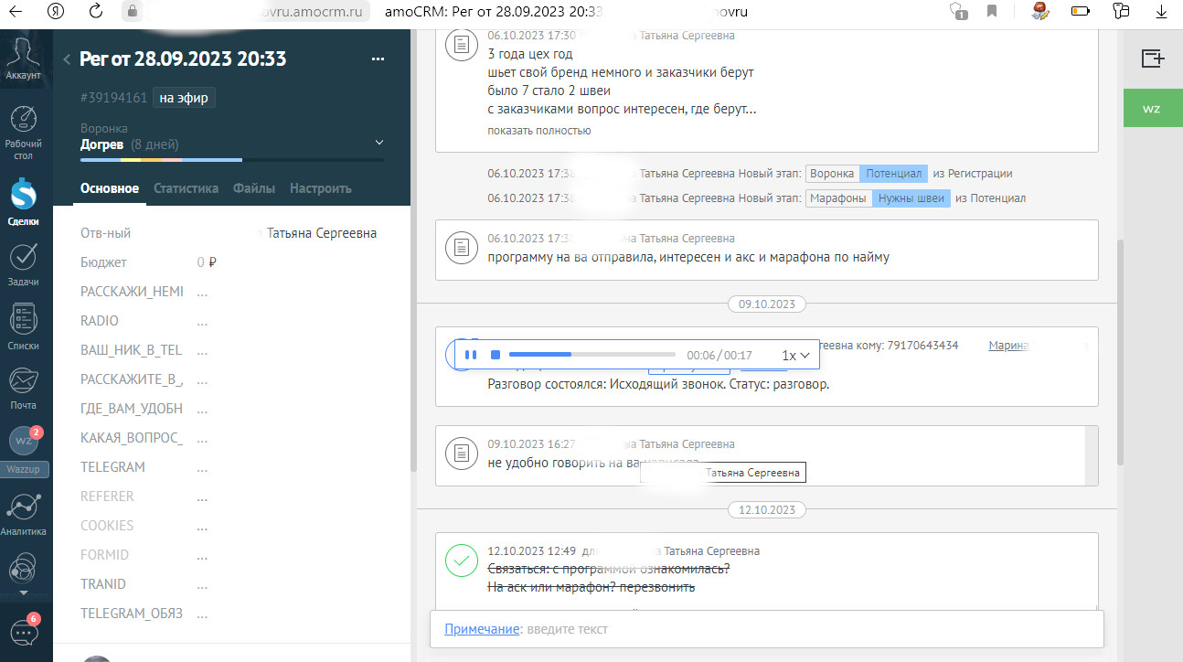Open the three-dots deal options menu
The height and width of the screenshot is (662, 1183).
click(378, 59)
